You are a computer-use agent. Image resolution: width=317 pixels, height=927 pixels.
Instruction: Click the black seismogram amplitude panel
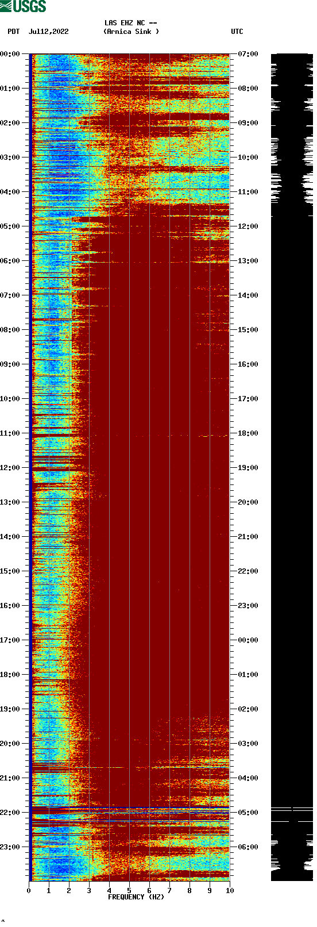[x=292, y=467]
